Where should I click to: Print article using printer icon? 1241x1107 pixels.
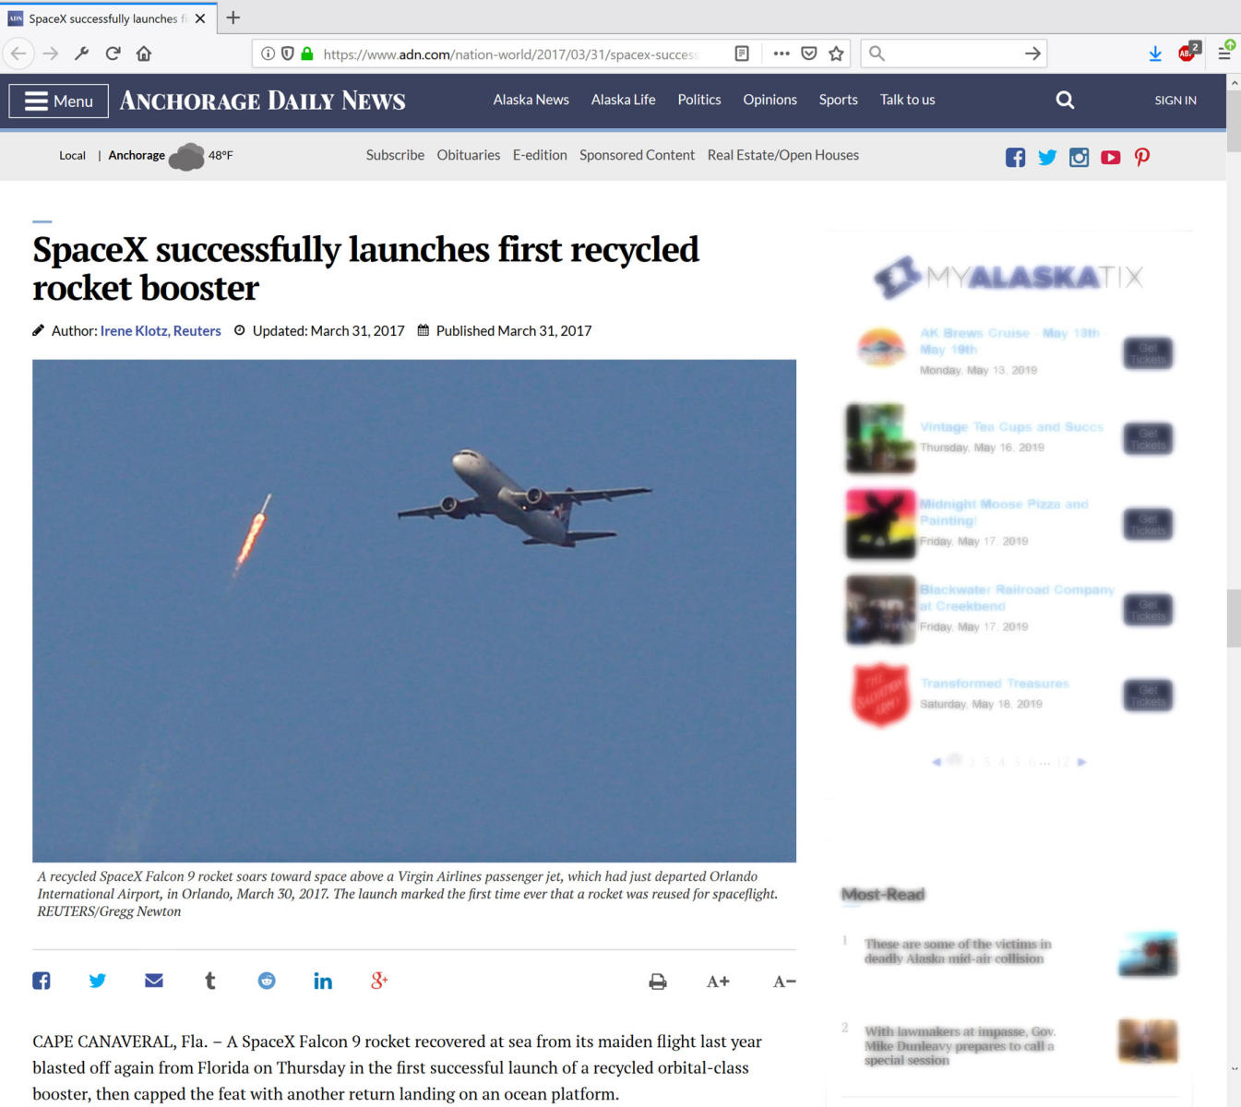(658, 982)
